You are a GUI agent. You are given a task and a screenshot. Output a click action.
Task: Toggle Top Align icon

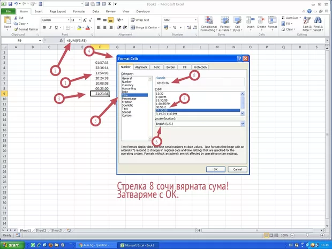pos(99,20)
